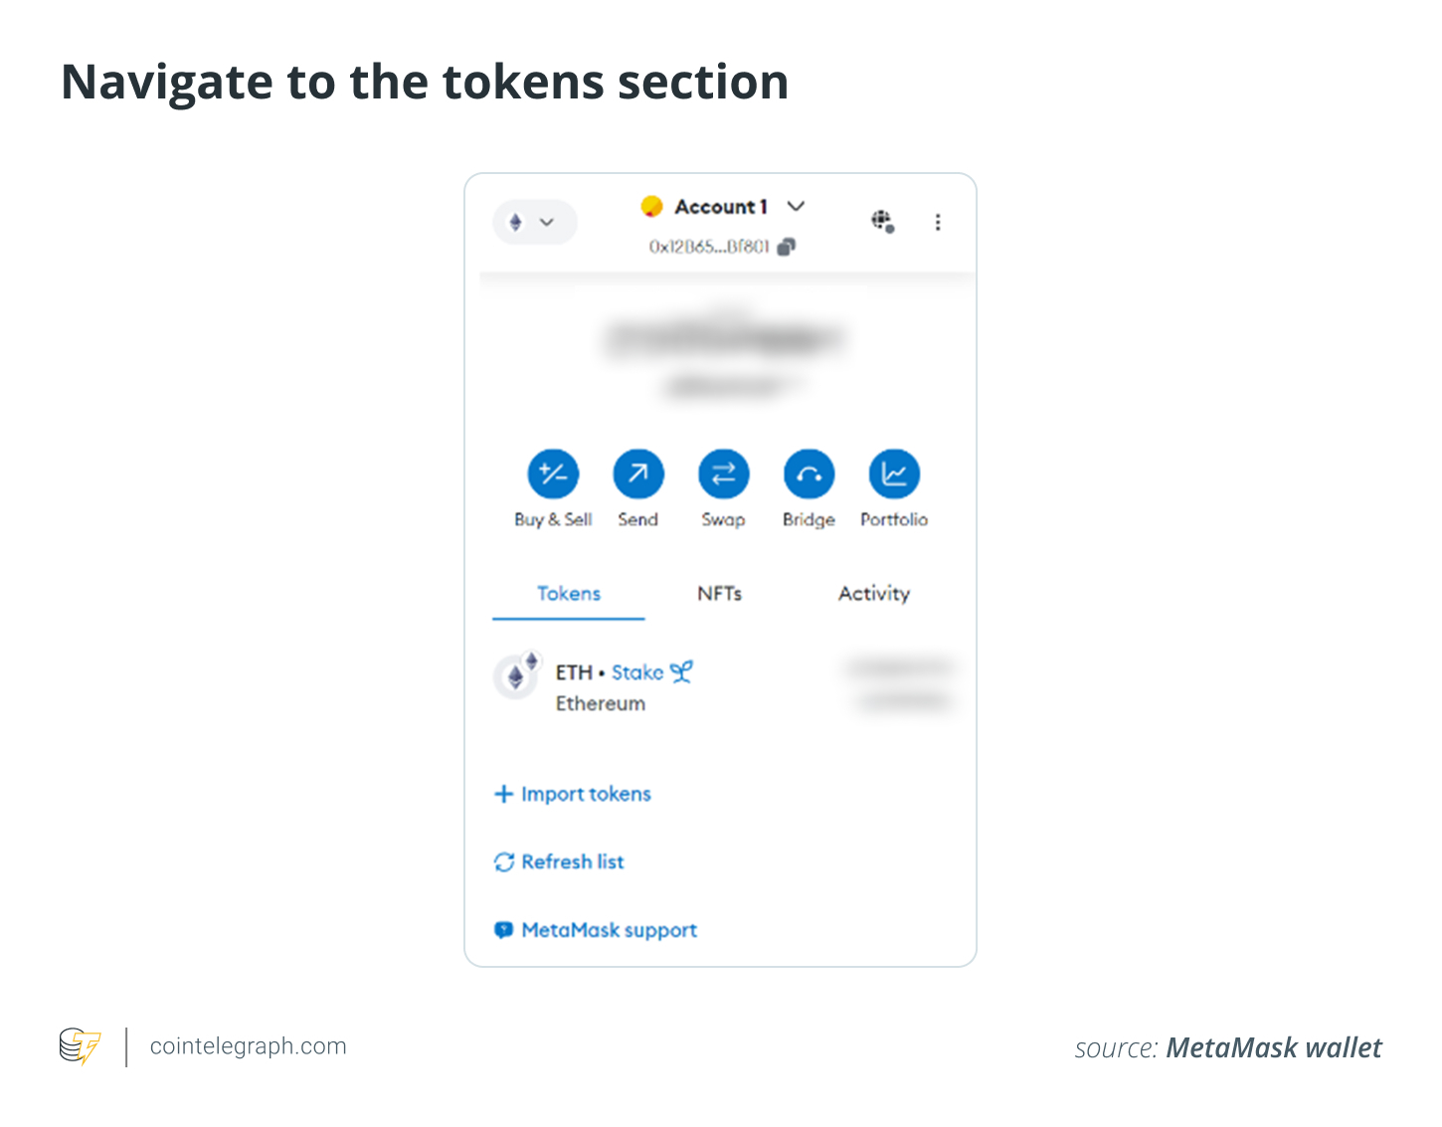Copy the wallet address with the copy icon
The image size is (1442, 1127).
pyautogui.click(x=787, y=246)
